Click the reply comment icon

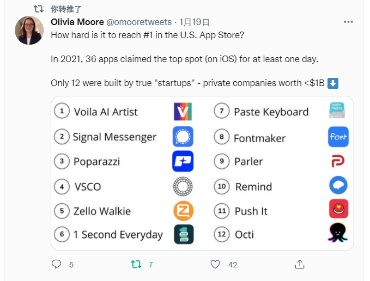pos(57,265)
